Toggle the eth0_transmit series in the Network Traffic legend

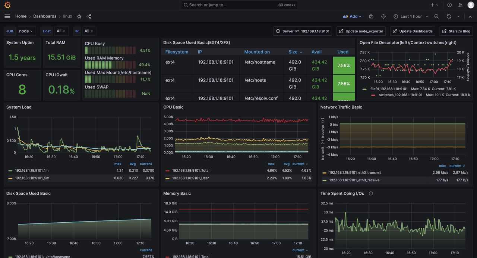point(355,172)
